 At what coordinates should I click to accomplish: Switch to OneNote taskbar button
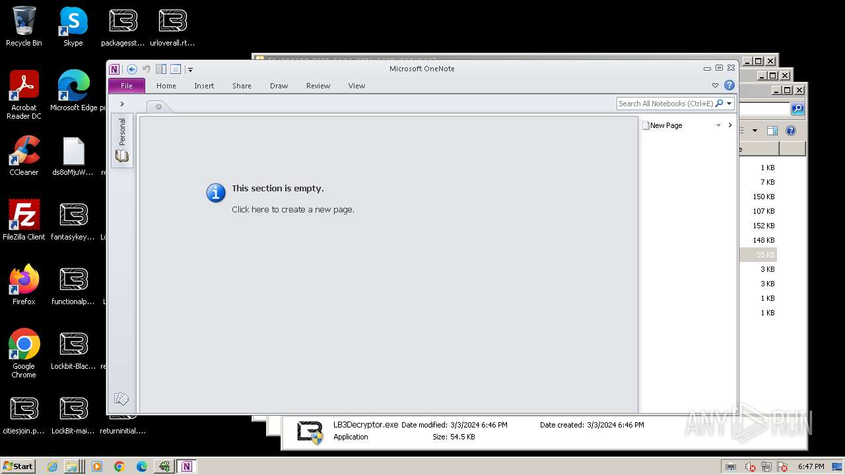(x=187, y=466)
